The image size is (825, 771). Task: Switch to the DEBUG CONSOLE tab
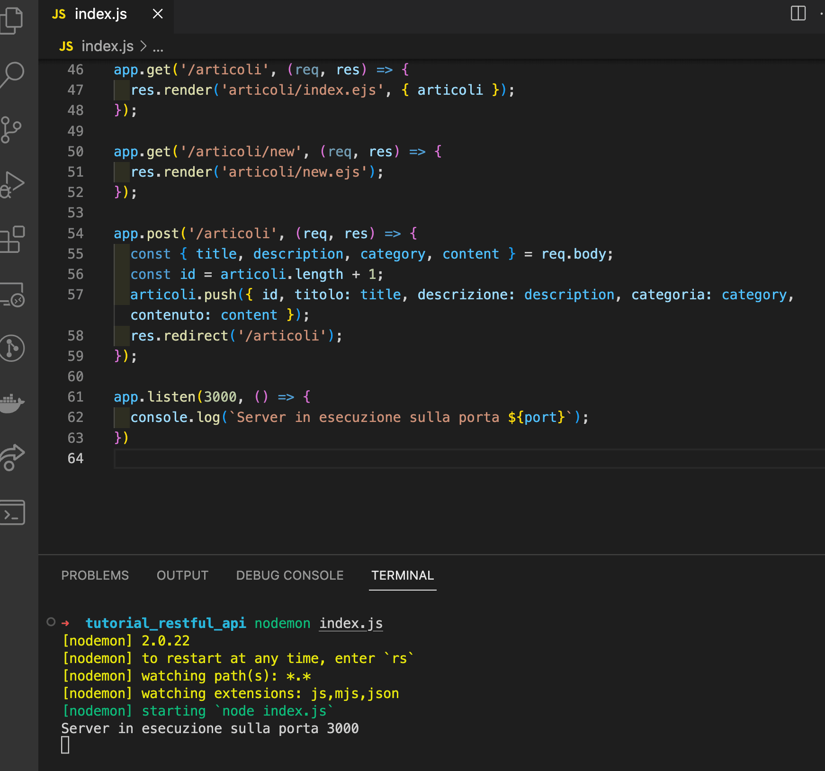pyautogui.click(x=290, y=575)
